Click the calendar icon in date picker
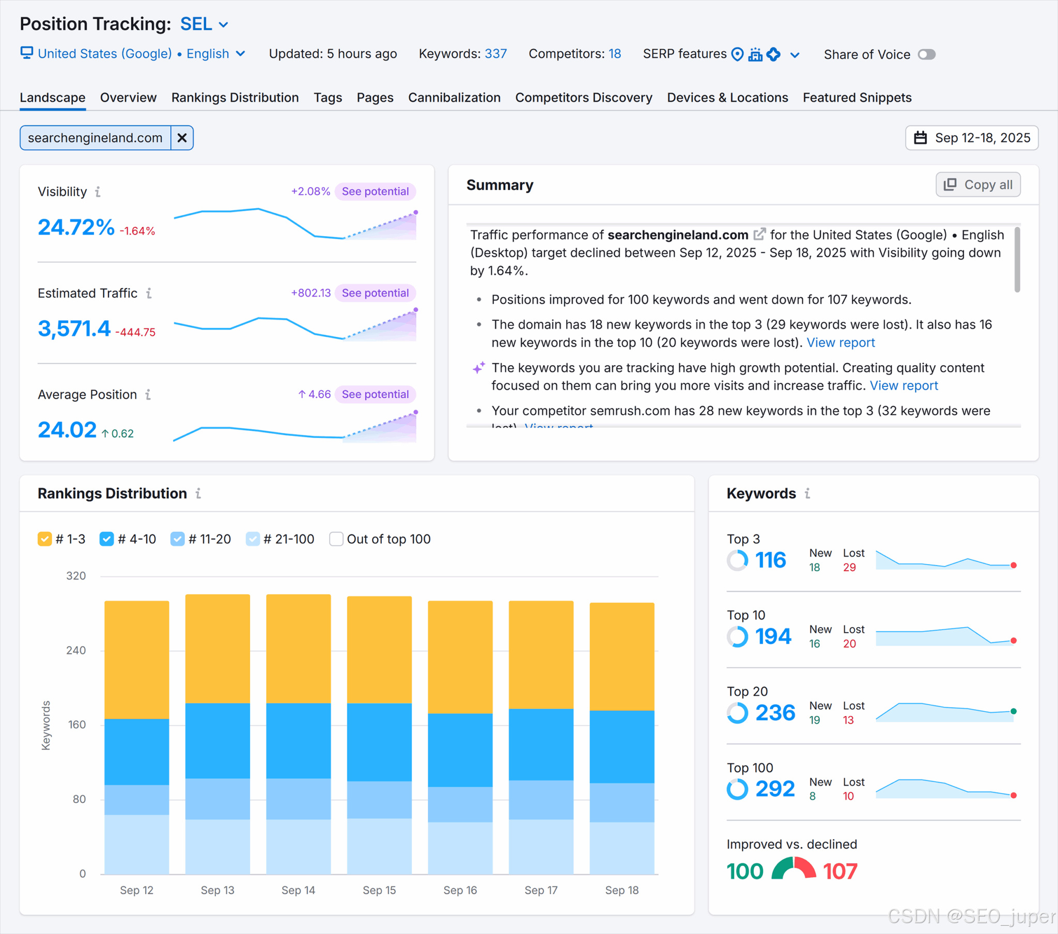The height and width of the screenshot is (934, 1058). [920, 138]
